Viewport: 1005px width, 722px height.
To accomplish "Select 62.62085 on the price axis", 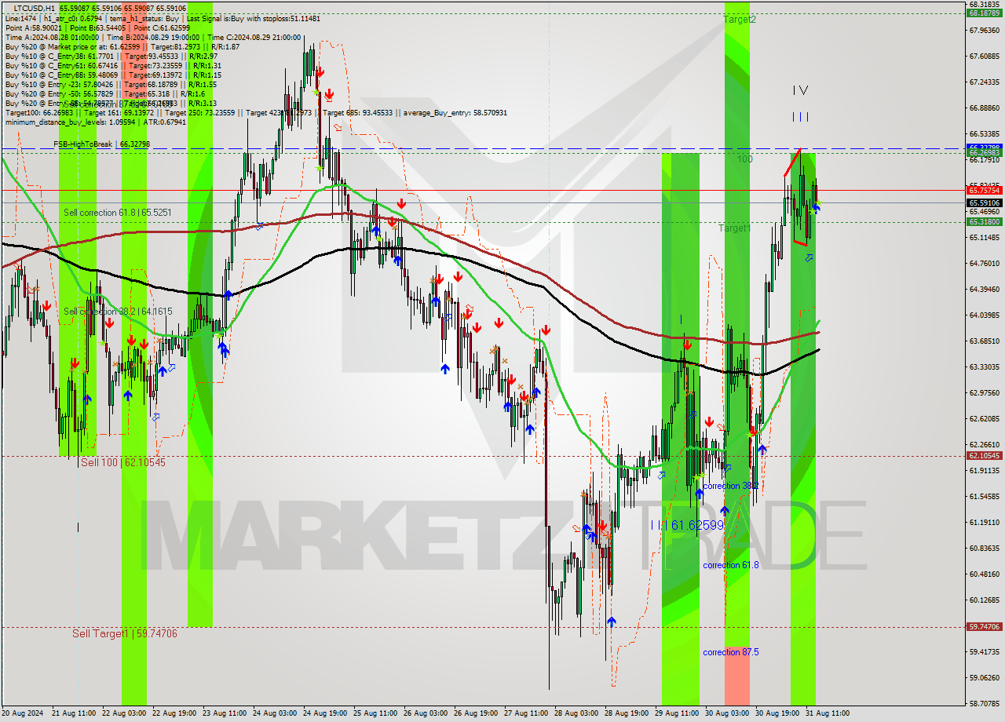I will pyautogui.click(x=984, y=418).
